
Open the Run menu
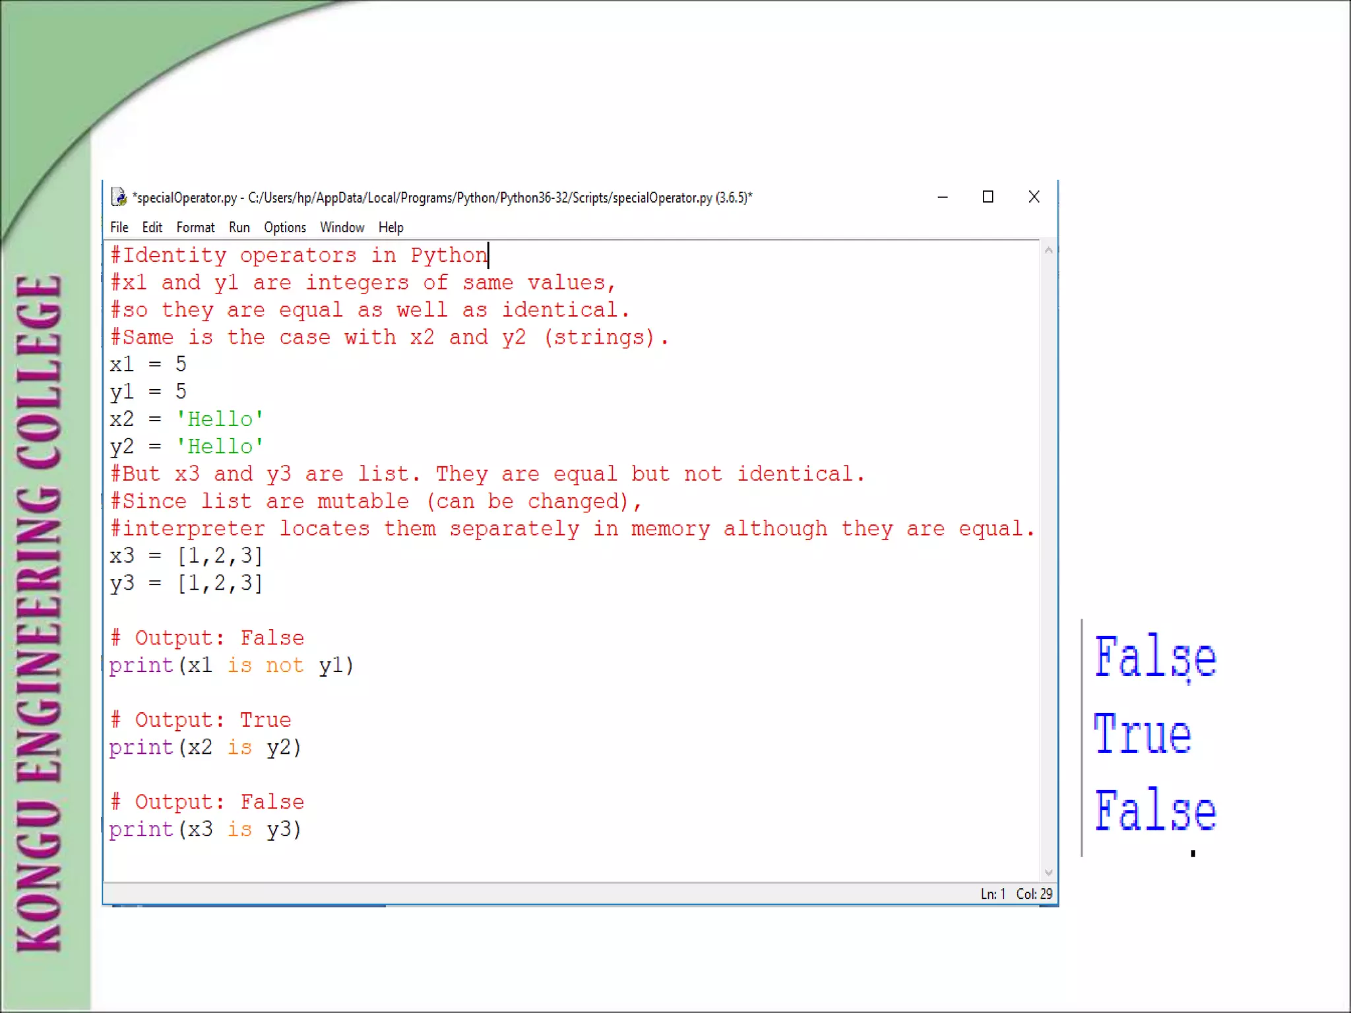pos(239,228)
